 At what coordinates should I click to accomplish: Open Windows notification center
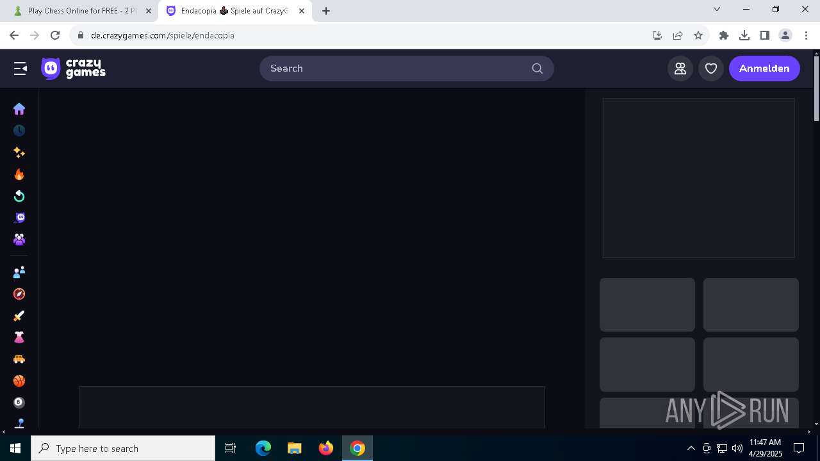(x=799, y=448)
